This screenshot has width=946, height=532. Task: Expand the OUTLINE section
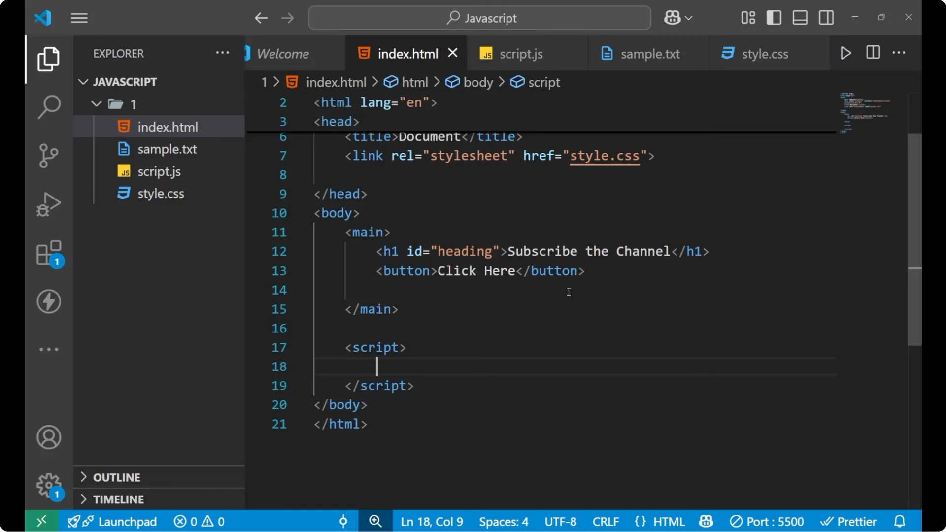pyautogui.click(x=117, y=477)
